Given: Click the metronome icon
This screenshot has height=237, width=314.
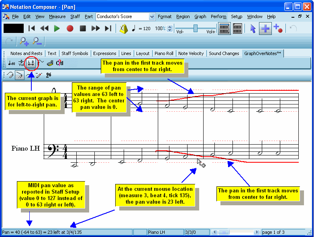Looking at the screenshot, I should 124,29.
